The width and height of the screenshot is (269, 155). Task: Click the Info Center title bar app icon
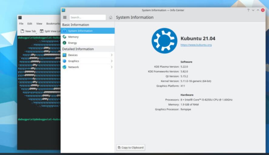tap(63, 10)
